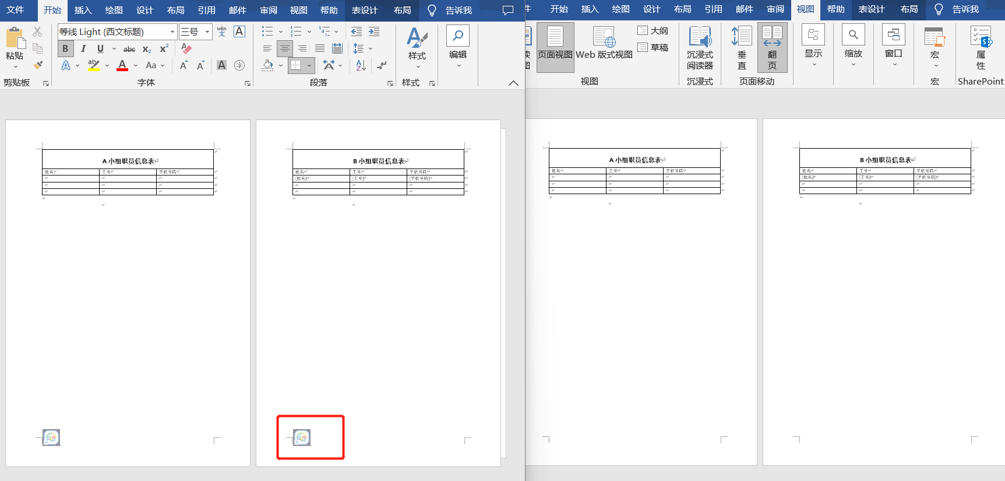Toggle 垂直 vertical page movement
The height and width of the screenshot is (481, 1005).
[x=742, y=48]
